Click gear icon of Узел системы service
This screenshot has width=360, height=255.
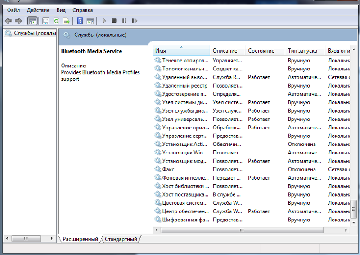click(158, 102)
